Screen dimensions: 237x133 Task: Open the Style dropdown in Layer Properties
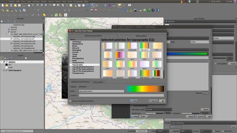click(143, 116)
